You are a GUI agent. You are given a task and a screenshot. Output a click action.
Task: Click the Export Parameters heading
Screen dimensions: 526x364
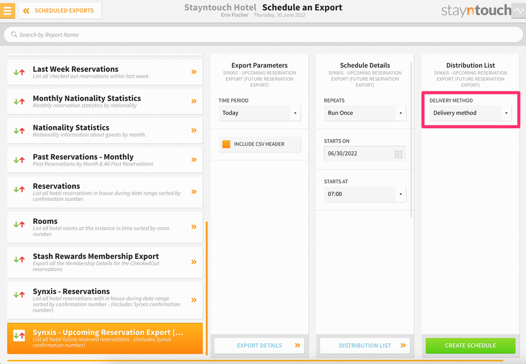pos(260,65)
